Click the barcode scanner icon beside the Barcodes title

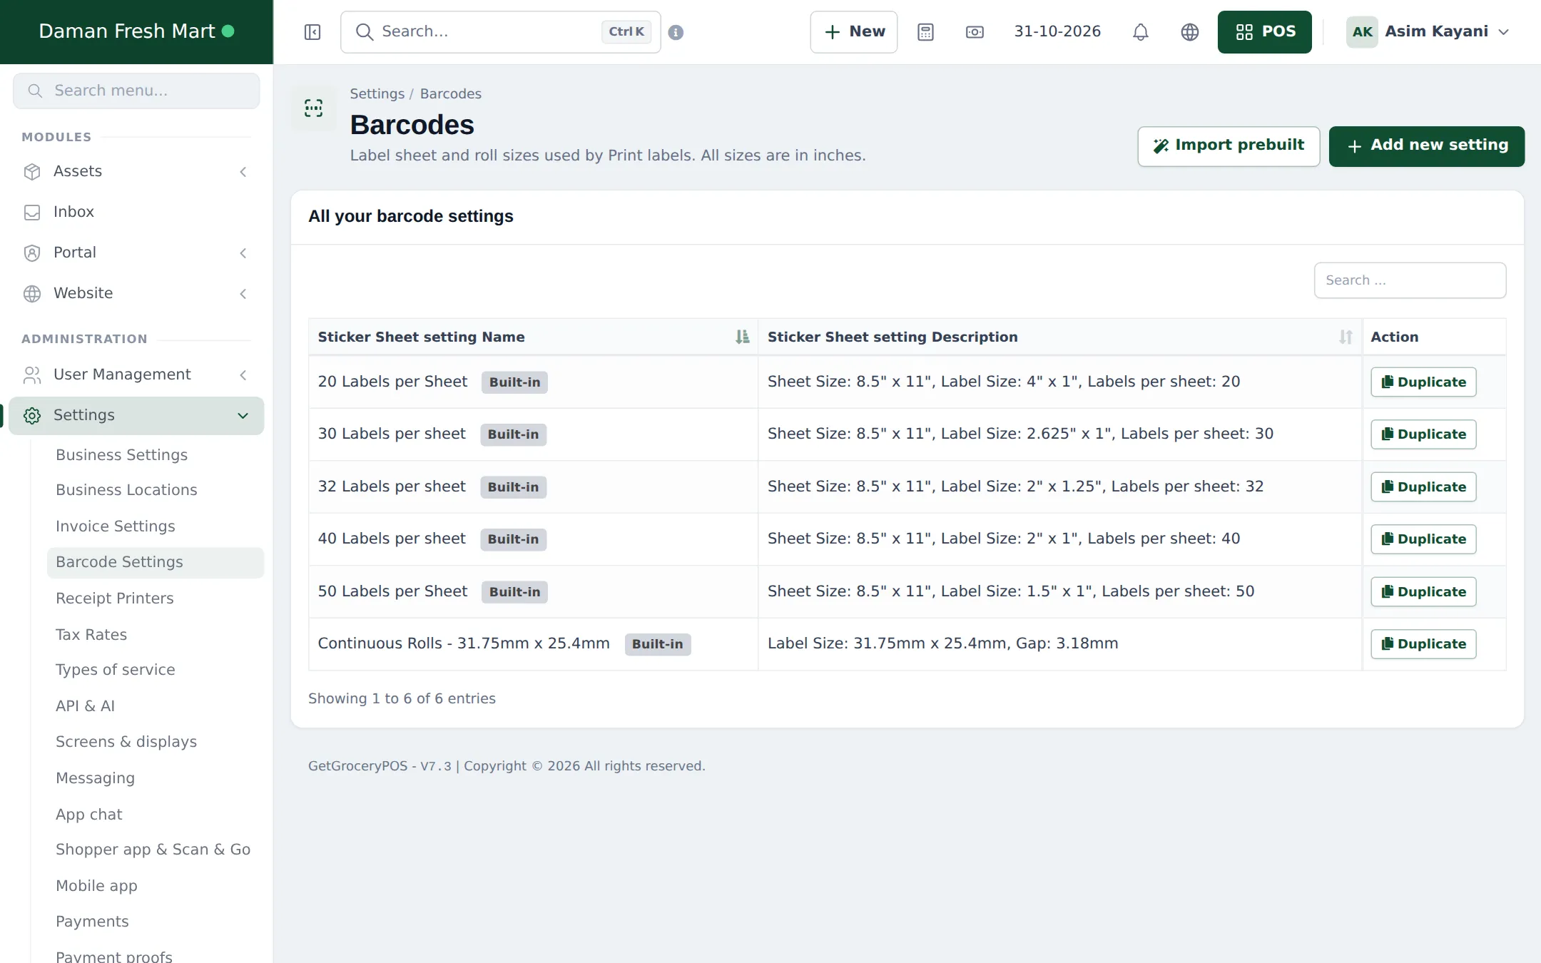314,108
